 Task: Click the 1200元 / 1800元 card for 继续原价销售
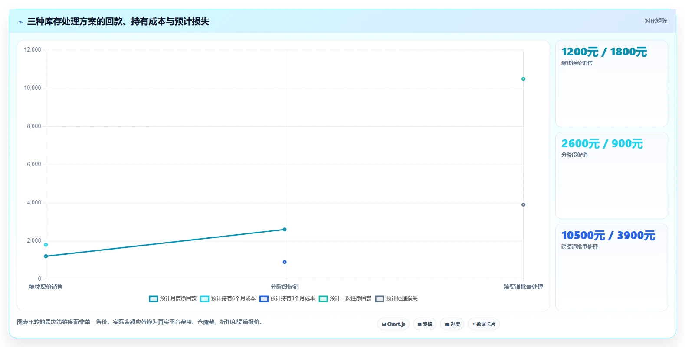coord(612,84)
